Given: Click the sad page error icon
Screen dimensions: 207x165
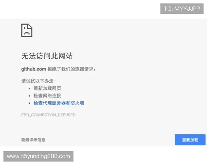Looking at the screenshot, I should pos(27,30).
